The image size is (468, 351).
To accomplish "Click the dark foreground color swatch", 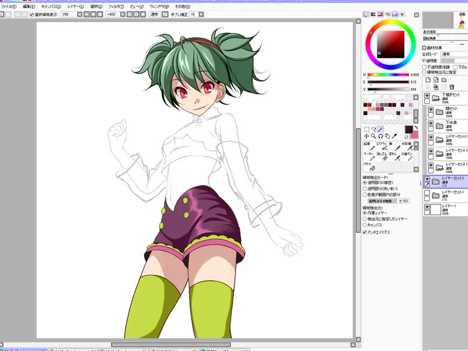I will 409,129.
